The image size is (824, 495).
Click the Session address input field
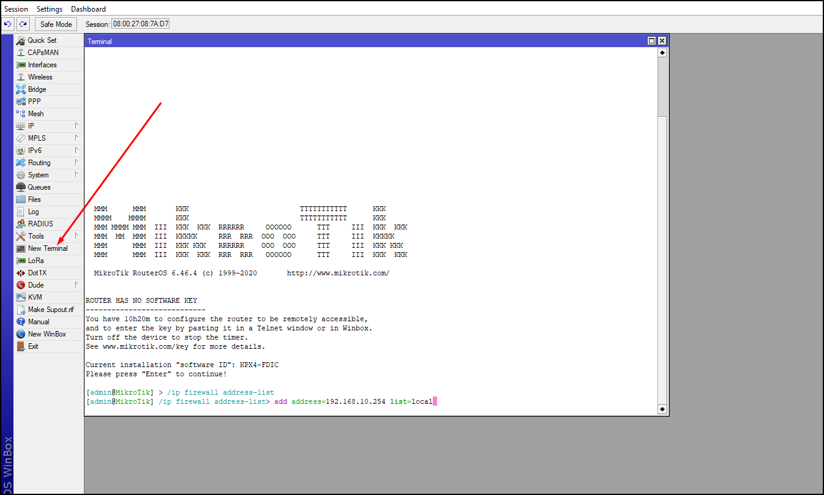139,23
